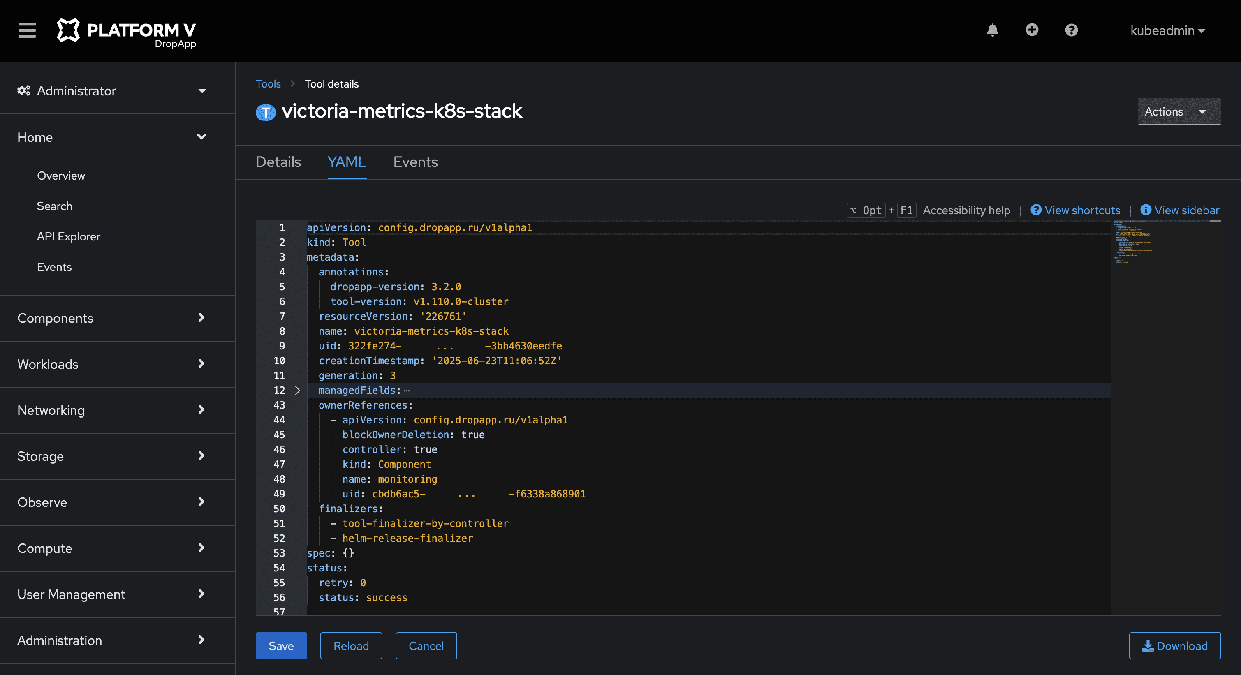1241x675 pixels.
Task: Click the 'blockOwnerDeletion: true' line
Action: [x=413, y=435]
